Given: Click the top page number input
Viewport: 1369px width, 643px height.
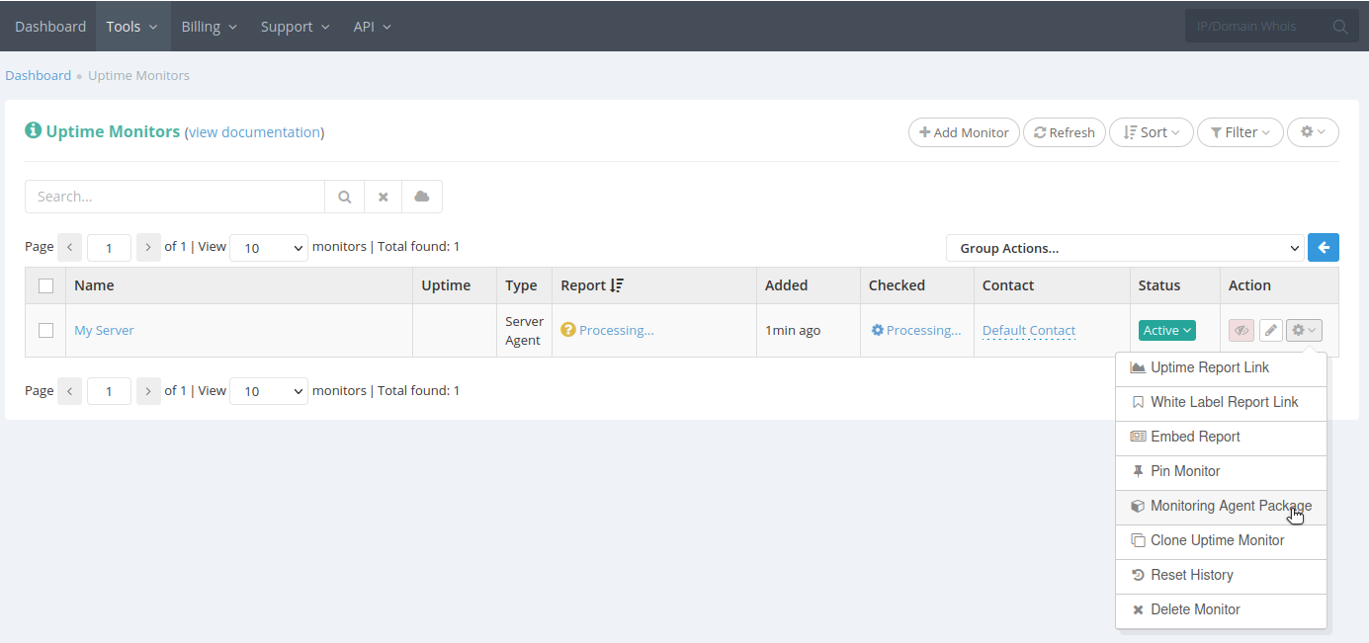Looking at the screenshot, I should pos(109,248).
